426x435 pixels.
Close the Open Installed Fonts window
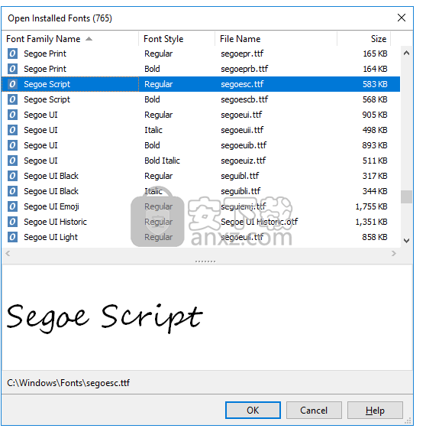click(402, 18)
